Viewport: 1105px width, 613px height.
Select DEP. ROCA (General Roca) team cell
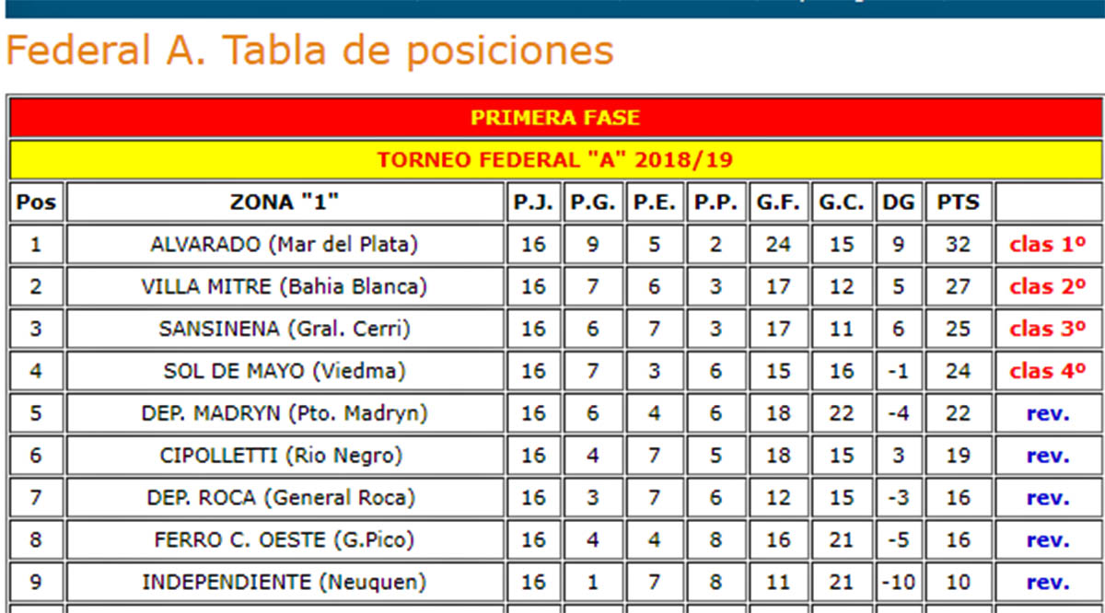coord(285,499)
